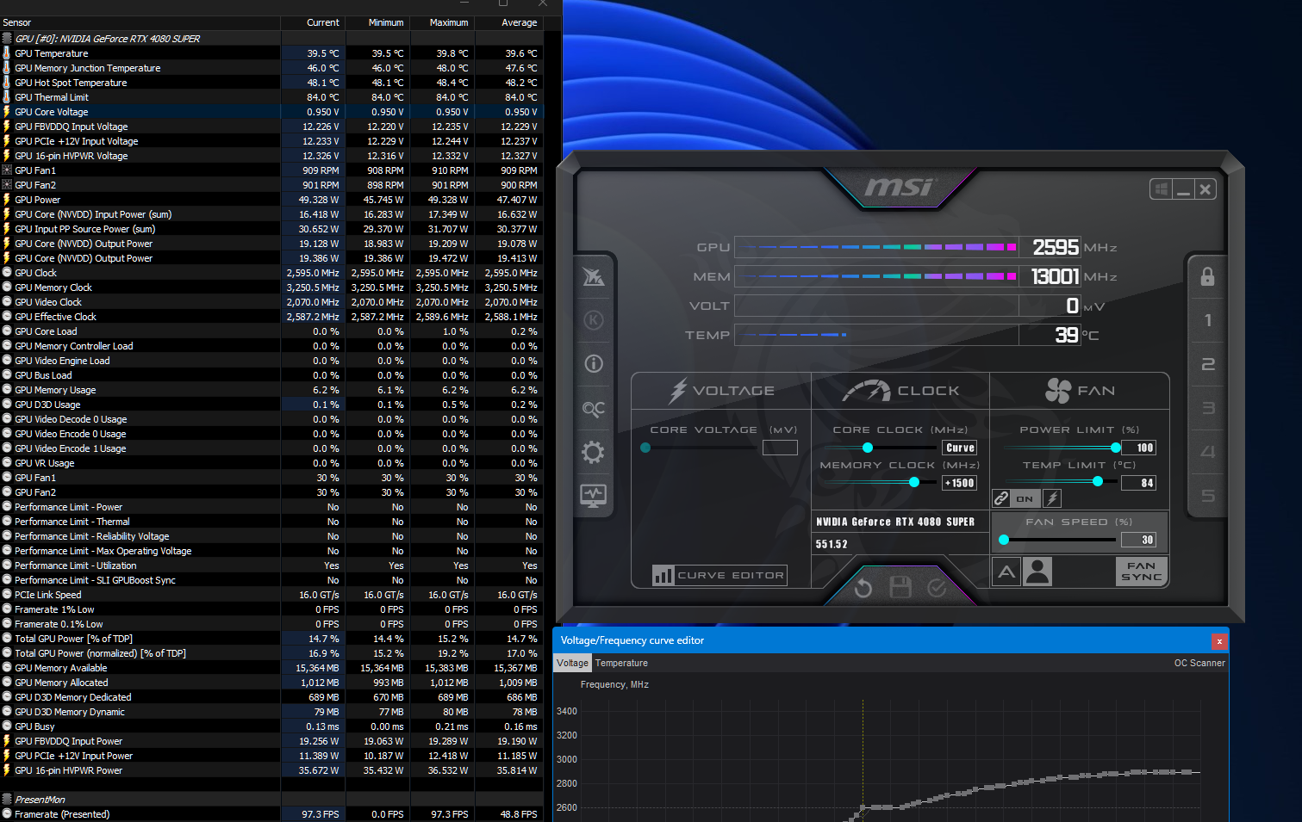Click the Memory Clock '+1500' value field
Screen dimensions: 1302x822
[960, 483]
